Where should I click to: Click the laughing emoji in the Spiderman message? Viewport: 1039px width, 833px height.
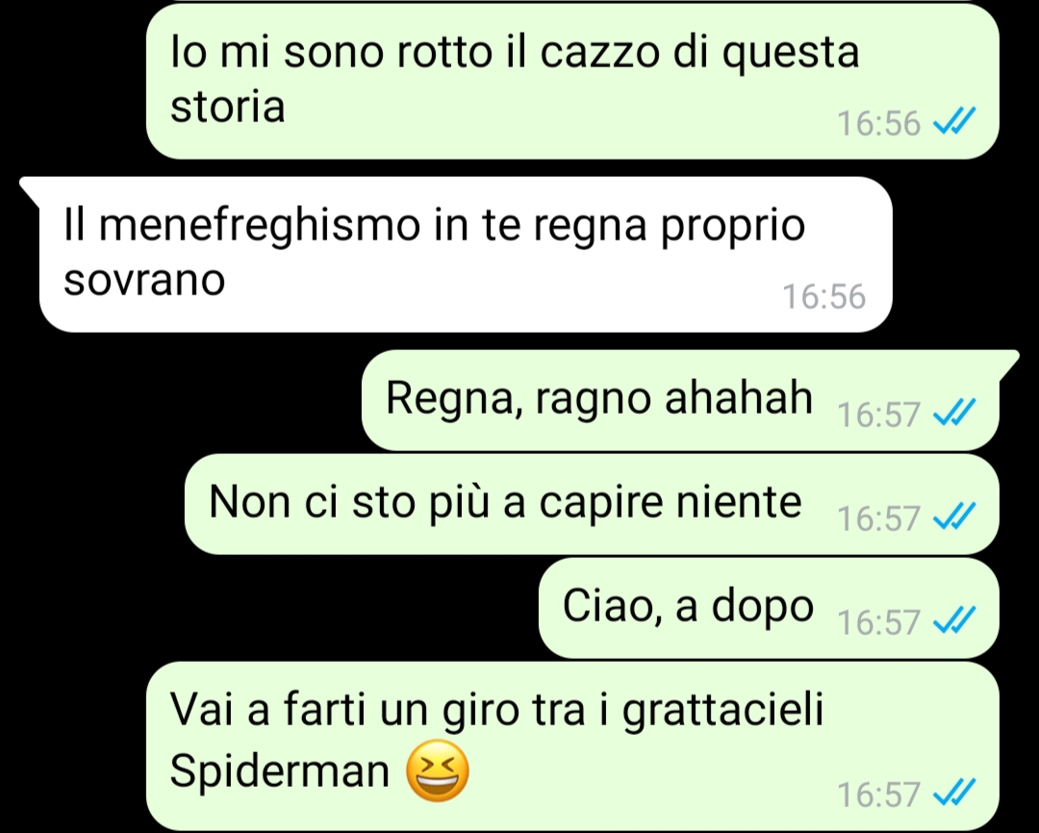(438, 770)
